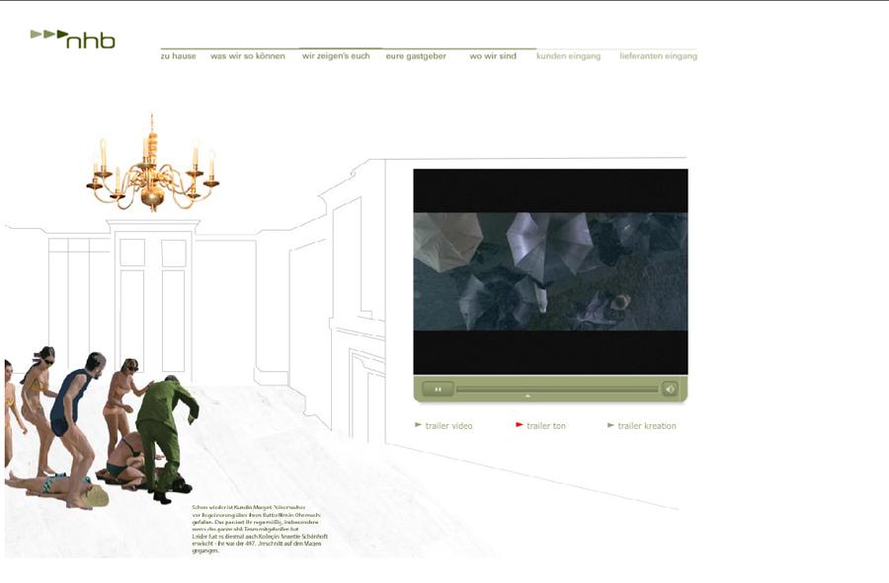Go to the zu hause menu item
The width and height of the screenshot is (889, 583).
pyautogui.click(x=179, y=56)
